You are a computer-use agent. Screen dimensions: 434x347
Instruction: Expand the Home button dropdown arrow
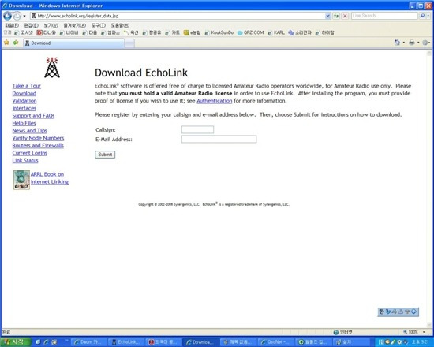pos(403,43)
